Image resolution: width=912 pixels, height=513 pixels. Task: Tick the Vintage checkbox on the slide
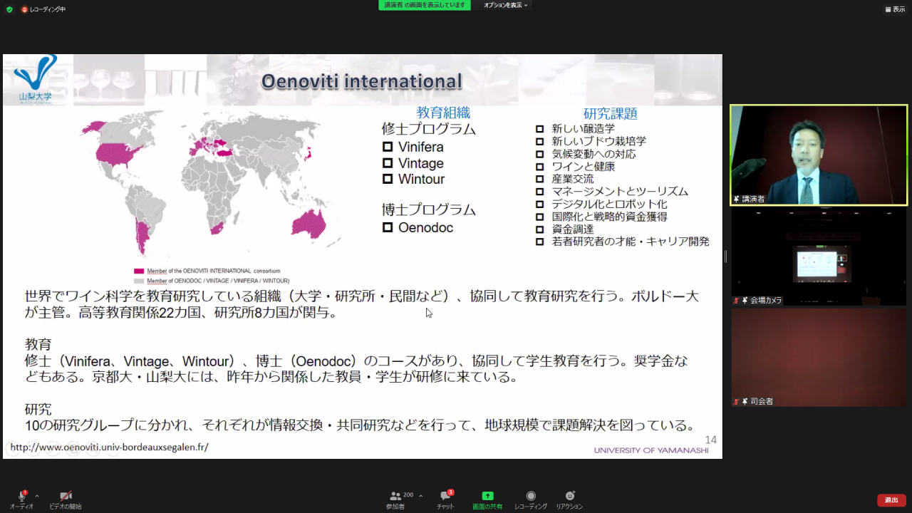[388, 163]
